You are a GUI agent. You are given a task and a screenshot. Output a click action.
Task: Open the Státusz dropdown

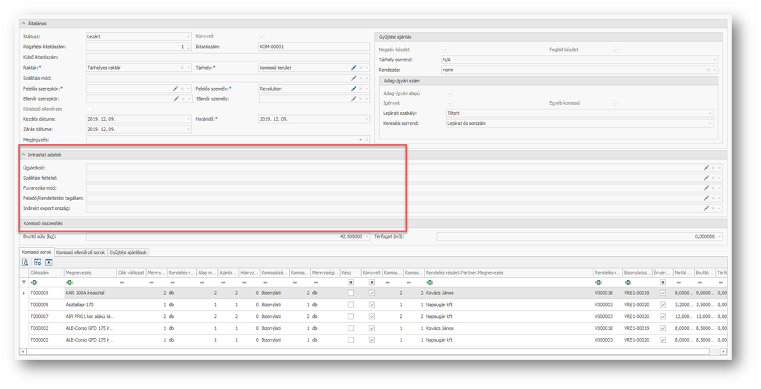point(188,36)
